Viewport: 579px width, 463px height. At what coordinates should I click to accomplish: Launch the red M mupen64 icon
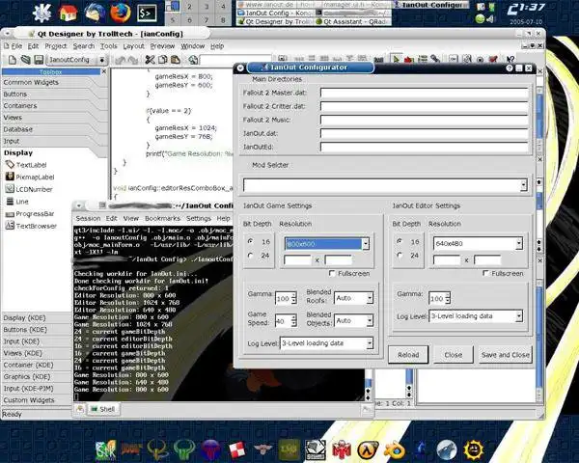342,449
